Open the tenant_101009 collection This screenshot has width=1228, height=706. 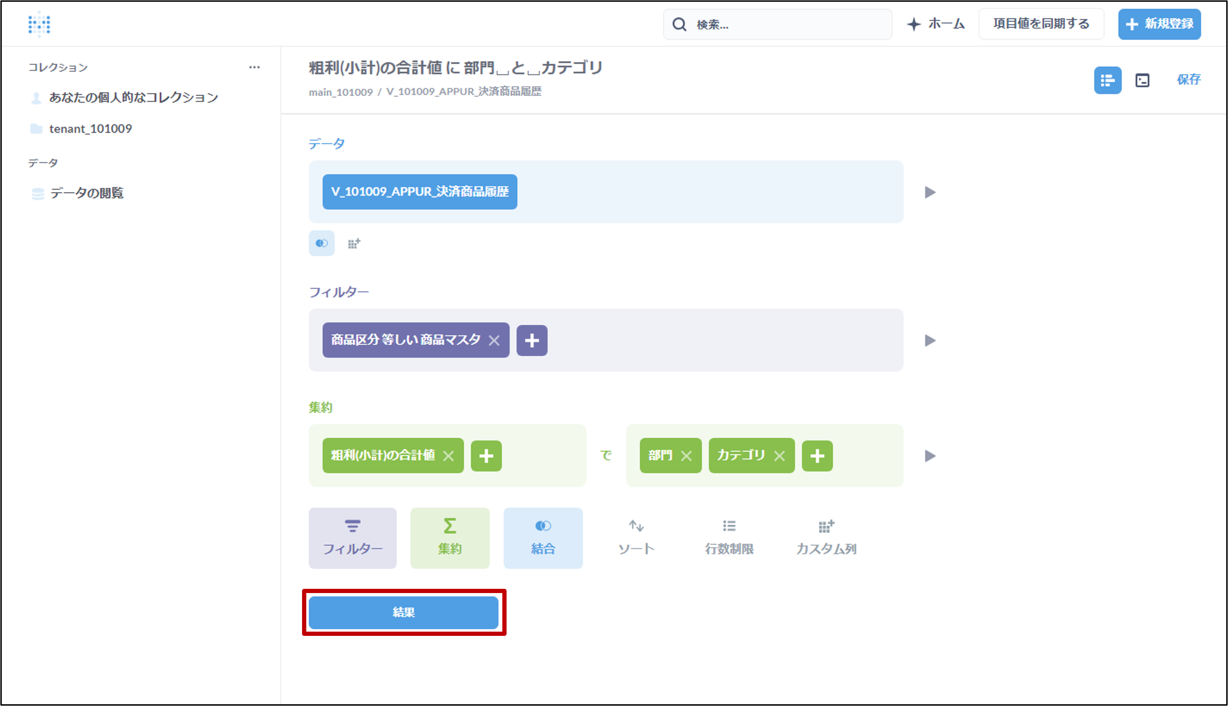(90, 128)
